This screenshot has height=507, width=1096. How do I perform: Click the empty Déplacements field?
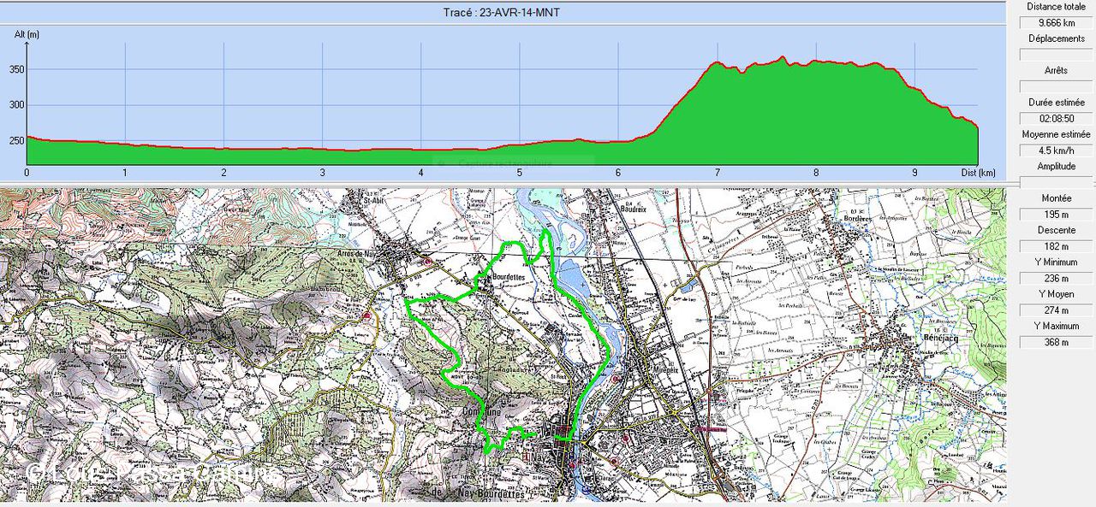tap(1055, 55)
